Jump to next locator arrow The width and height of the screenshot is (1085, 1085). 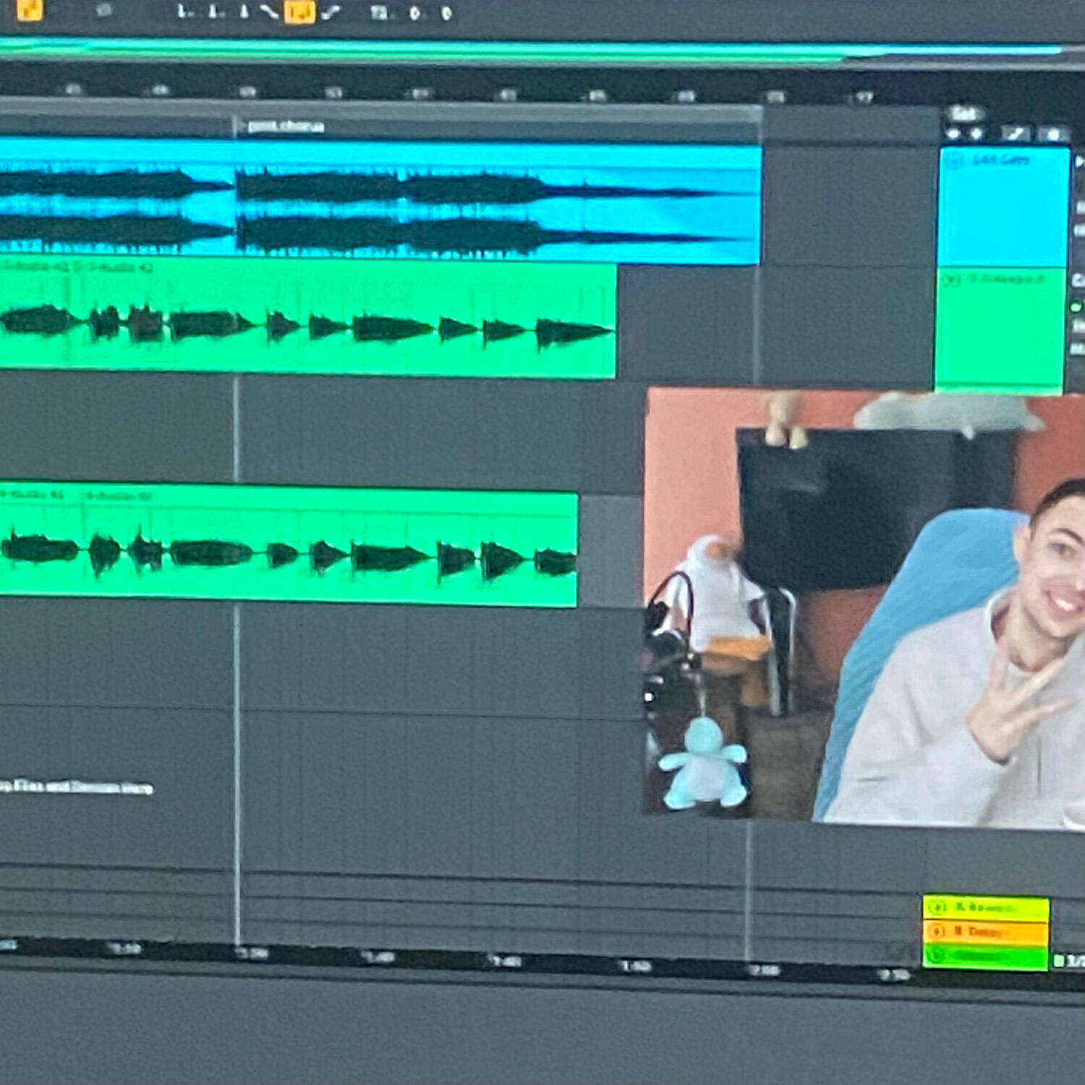(977, 134)
